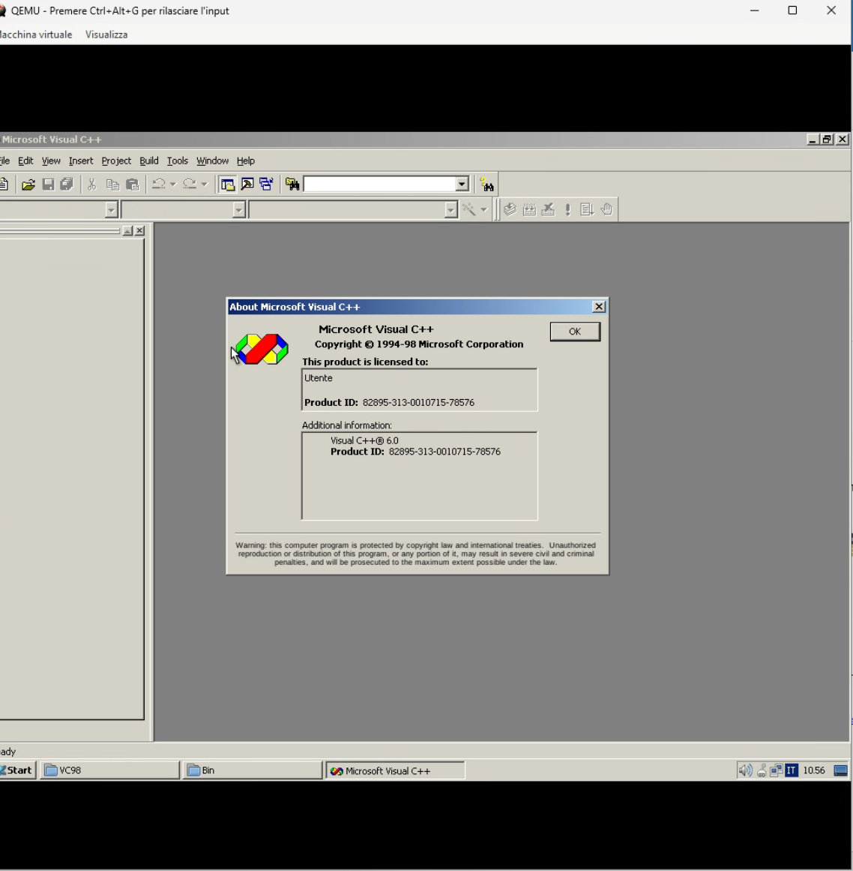This screenshot has width=853, height=871.
Task: Open the Window List icon
Action: point(266,185)
